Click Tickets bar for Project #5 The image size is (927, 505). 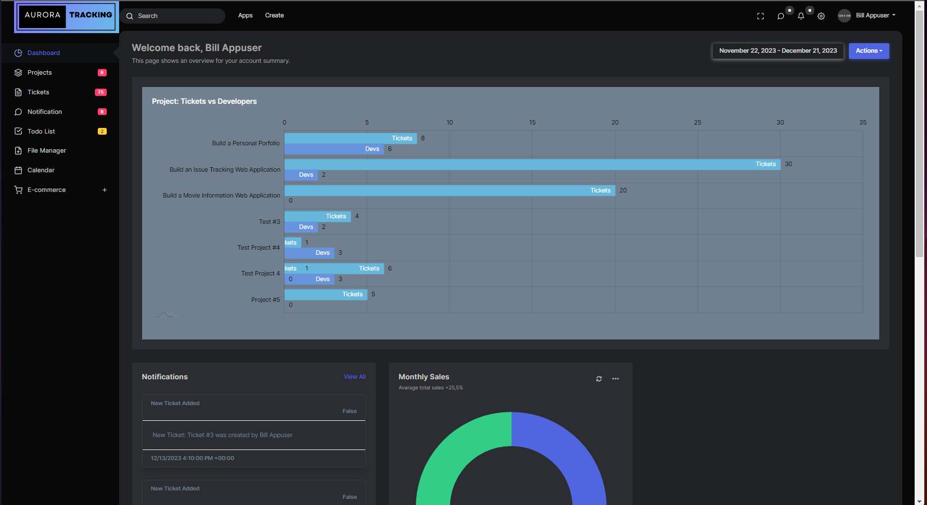326,294
